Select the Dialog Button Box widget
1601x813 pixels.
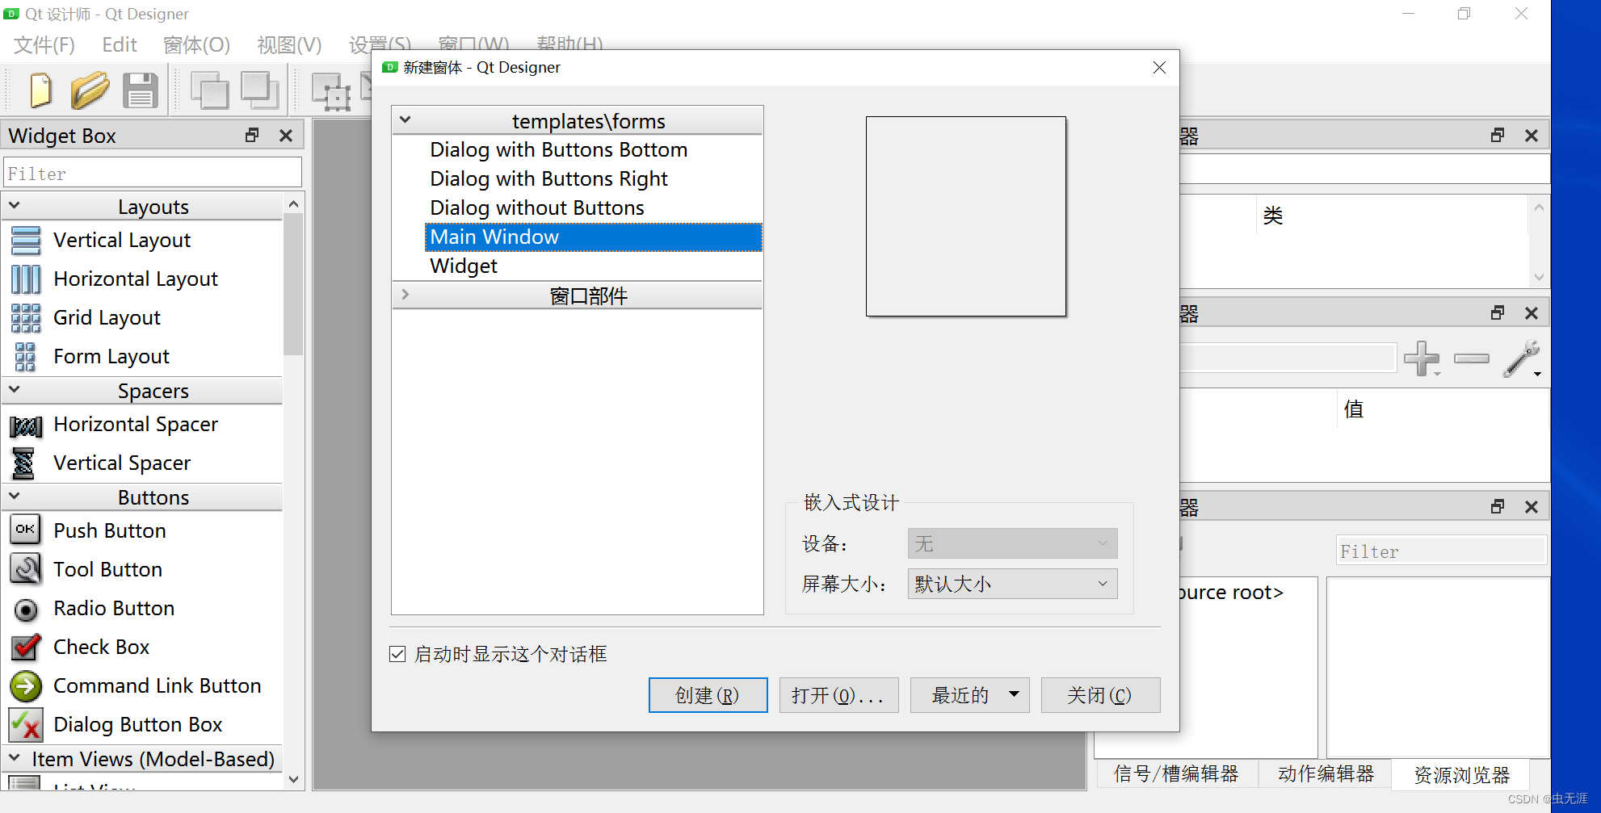point(137,724)
